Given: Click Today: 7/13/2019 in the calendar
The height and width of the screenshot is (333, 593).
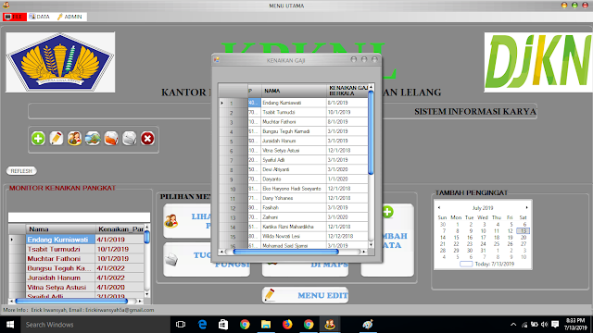Looking at the screenshot, I should [487, 264].
